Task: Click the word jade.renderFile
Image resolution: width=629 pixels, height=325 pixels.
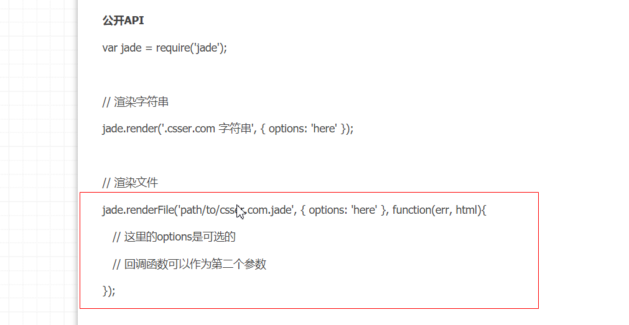Action: [x=138, y=209]
